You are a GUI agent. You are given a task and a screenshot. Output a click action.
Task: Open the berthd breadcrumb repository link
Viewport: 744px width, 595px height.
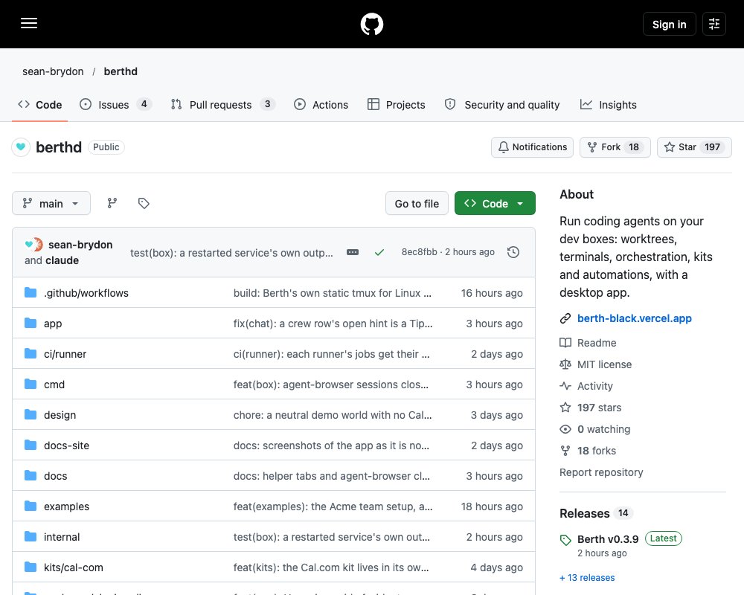pyautogui.click(x=121, y=71)
